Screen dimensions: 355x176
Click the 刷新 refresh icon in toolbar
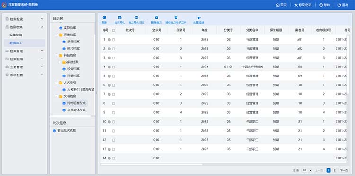tap(104, 17)
